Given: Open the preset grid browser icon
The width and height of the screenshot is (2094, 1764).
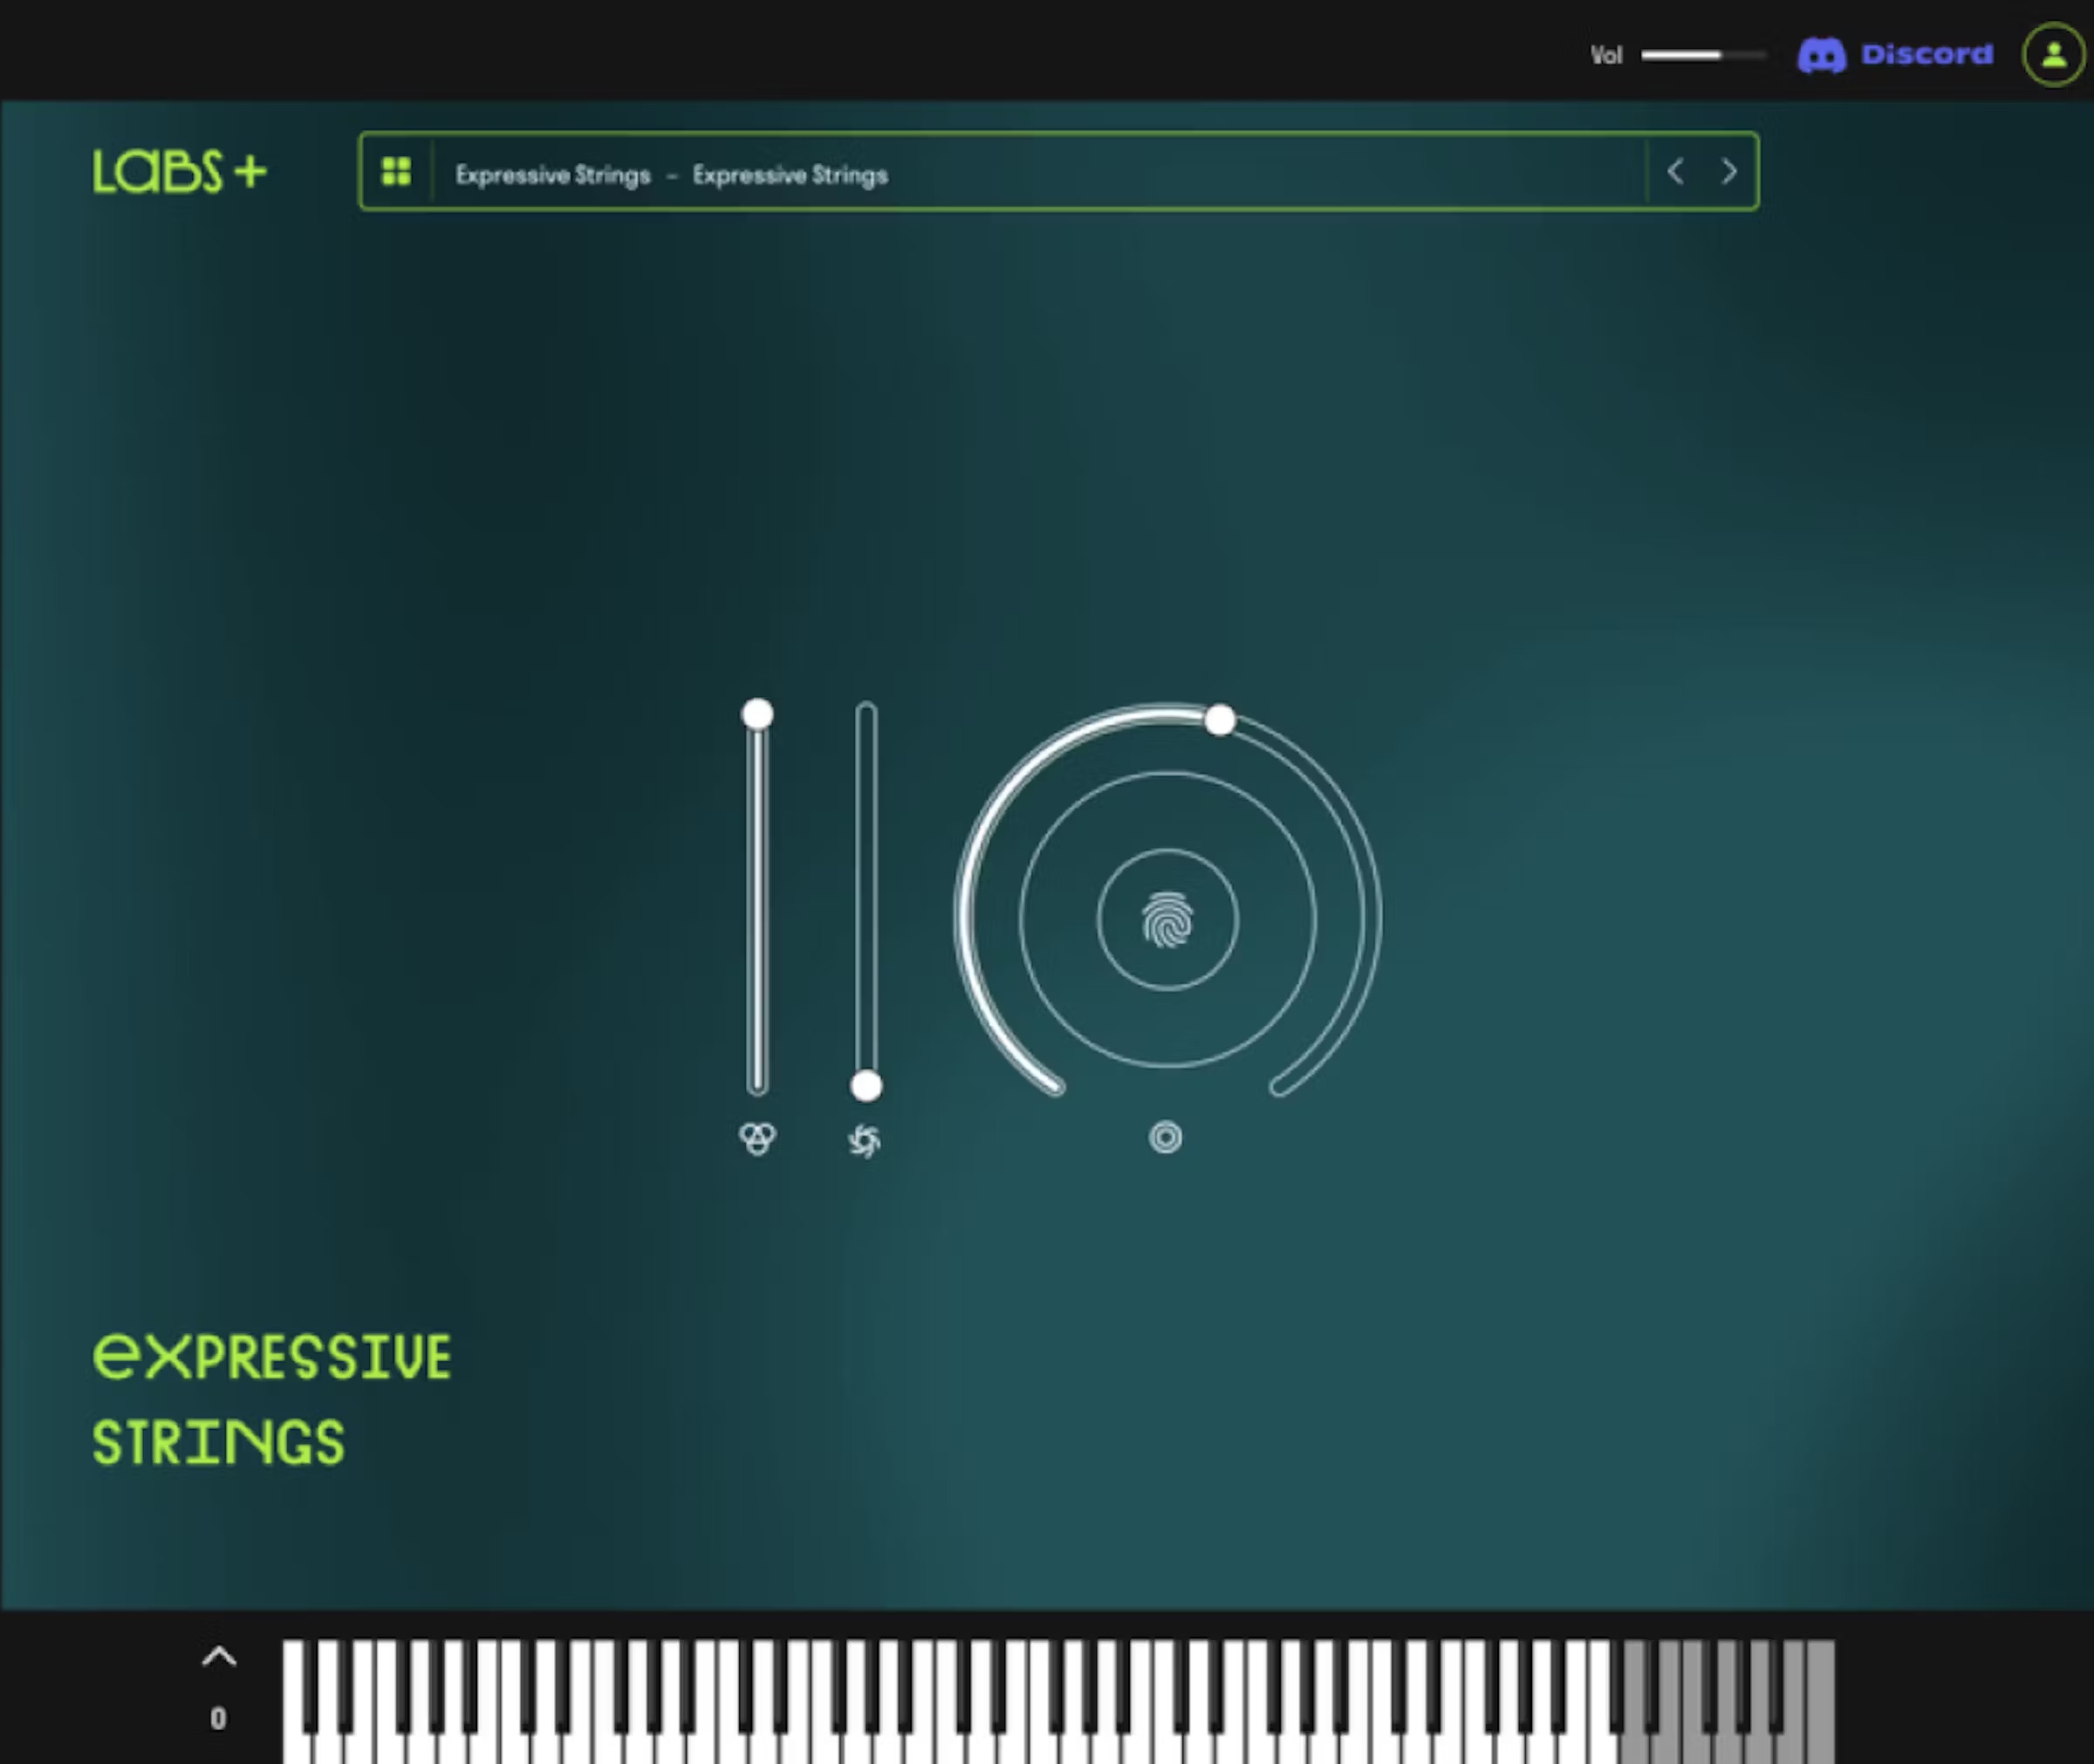Looking at the screenshot, I should point(396,172).
